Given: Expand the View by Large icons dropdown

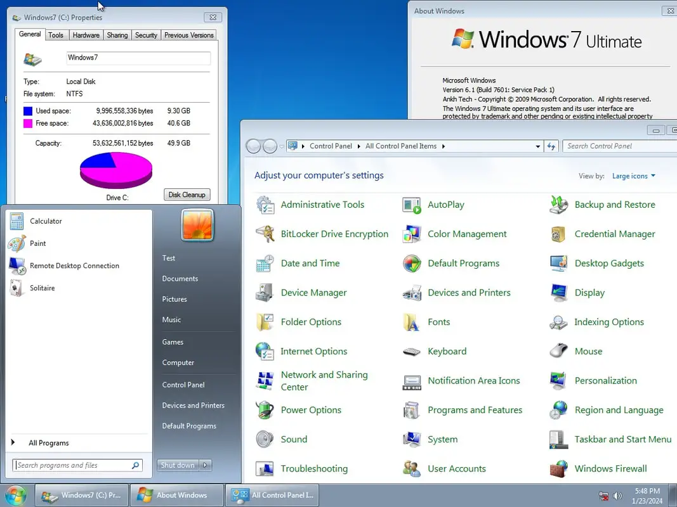Looking at the screenshot, I should coord(633,176).
